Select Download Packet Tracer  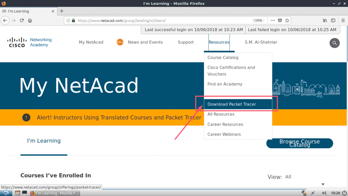coord(238,104)
